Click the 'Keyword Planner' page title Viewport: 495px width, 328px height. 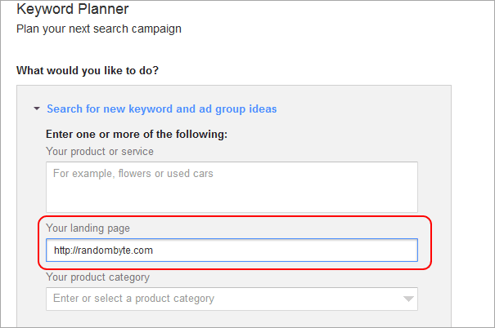pyautogui.click(x=73, y=9)
